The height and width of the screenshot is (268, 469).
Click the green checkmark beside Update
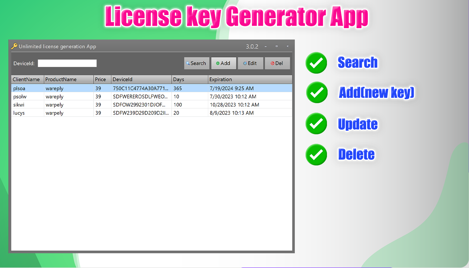[x=316, y=124]
